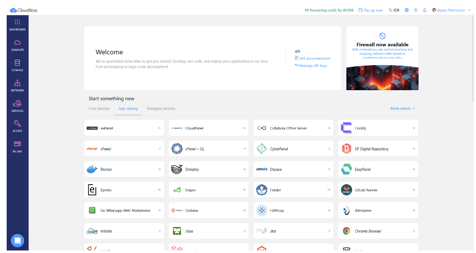Toggle the light/dark theme sun icon
The width and height of the screenshot is (476, 253).
pyautogui.click(x=416, y=10)
